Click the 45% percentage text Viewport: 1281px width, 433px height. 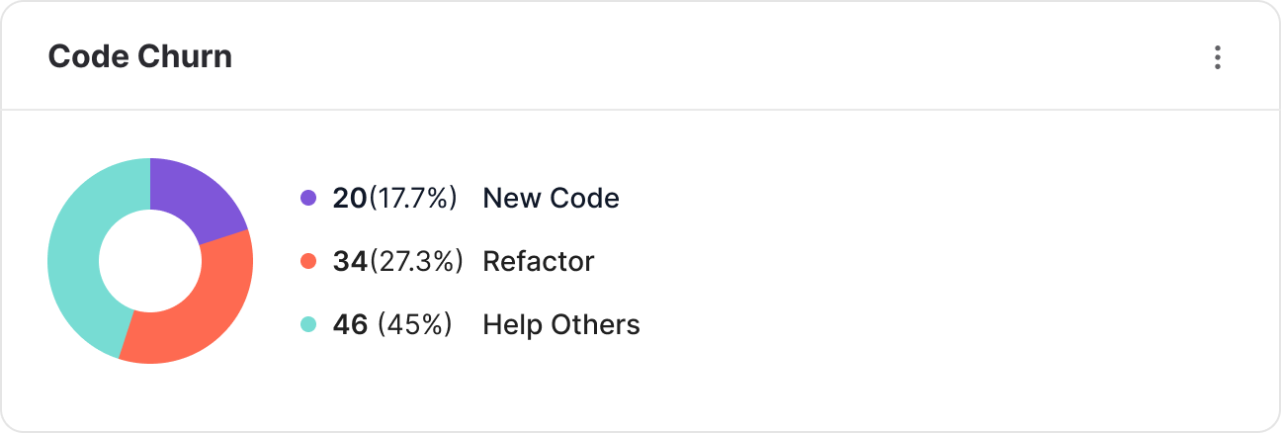[416, 324]
